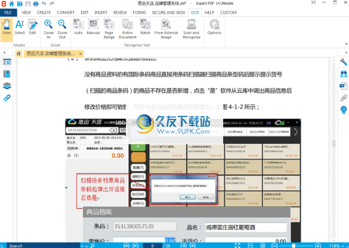
Task: Click the search magnifier in status bar
Action: (93, 245)
